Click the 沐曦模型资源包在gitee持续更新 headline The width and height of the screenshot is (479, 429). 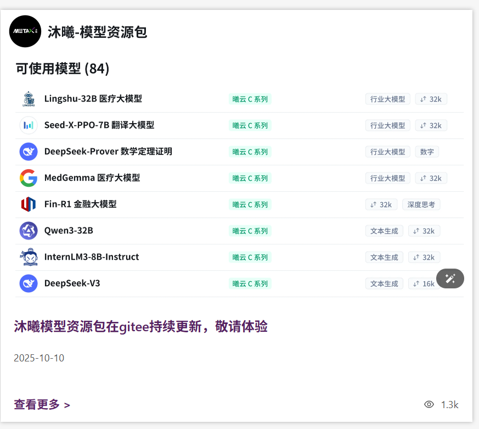coord(140,327)
